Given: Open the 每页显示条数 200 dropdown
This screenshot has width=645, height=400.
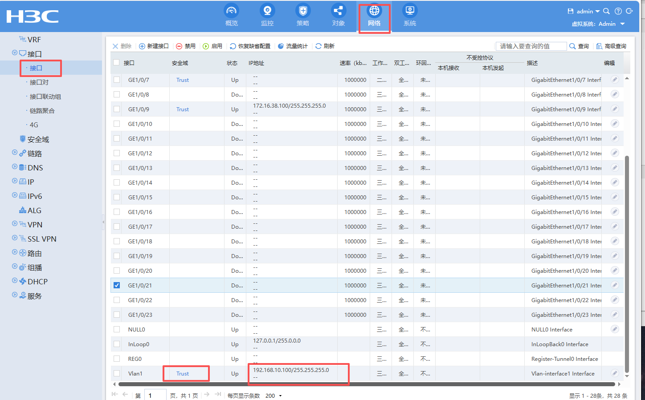Looking at the screenshot, I should tap(274, 396).
